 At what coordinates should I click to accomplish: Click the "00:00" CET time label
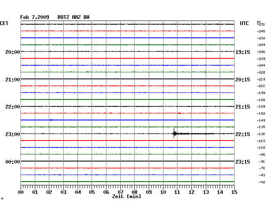13,161
